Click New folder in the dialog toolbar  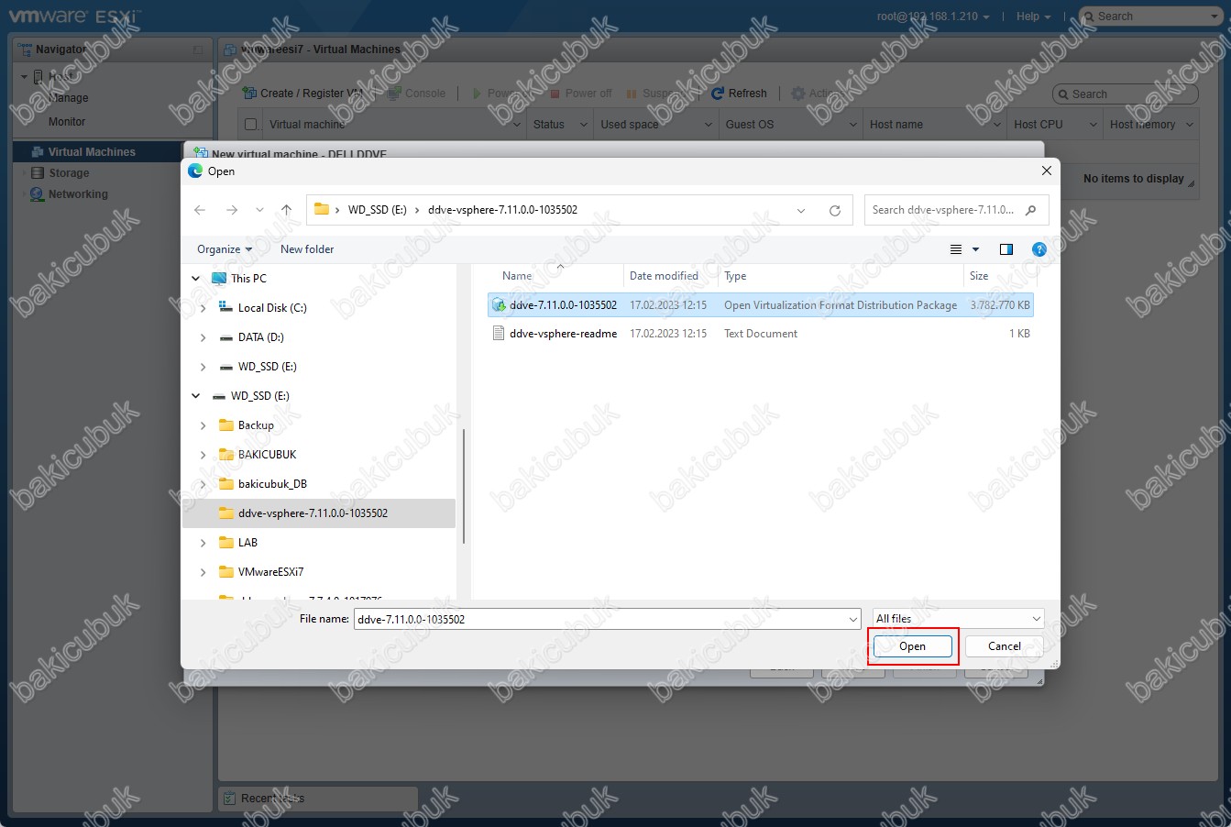coord(307,249)
